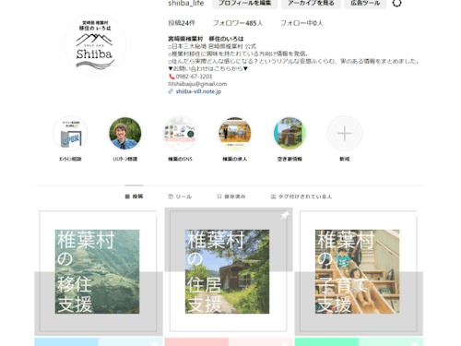Screen dimensions: 461x346
Task: Select the Posts grid tab
Action: (134, 197)
